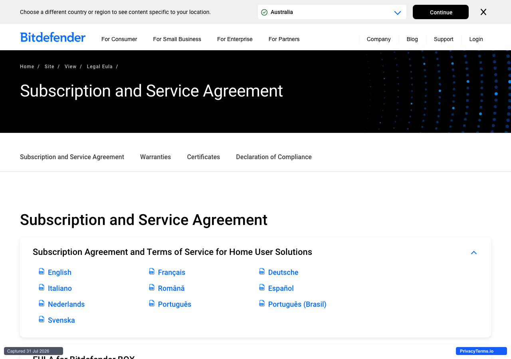511x359 pixels.
Task: Click the PrivacyTerms.io badge
Action: pos(481,351)
